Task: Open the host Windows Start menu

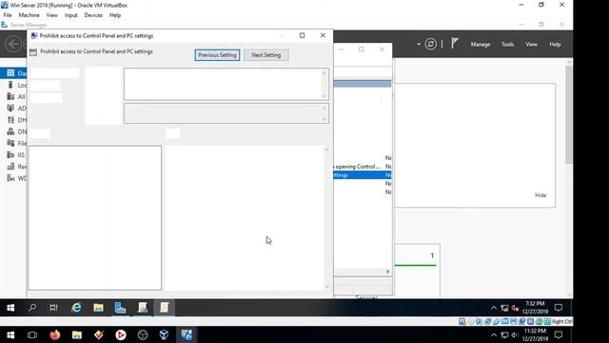Action: [x=10, y=334]
